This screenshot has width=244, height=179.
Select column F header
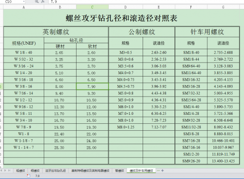click(x=191, y=7)
